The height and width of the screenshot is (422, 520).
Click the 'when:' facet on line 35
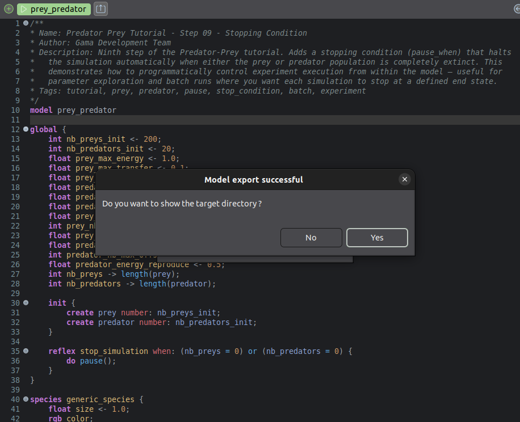[x=164, y=351]
